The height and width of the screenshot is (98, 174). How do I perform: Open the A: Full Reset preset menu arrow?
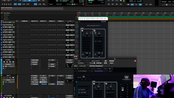coord(92,71)
